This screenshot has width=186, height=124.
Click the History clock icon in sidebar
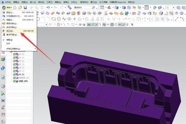pyautogui.click(x=3, y=86)
